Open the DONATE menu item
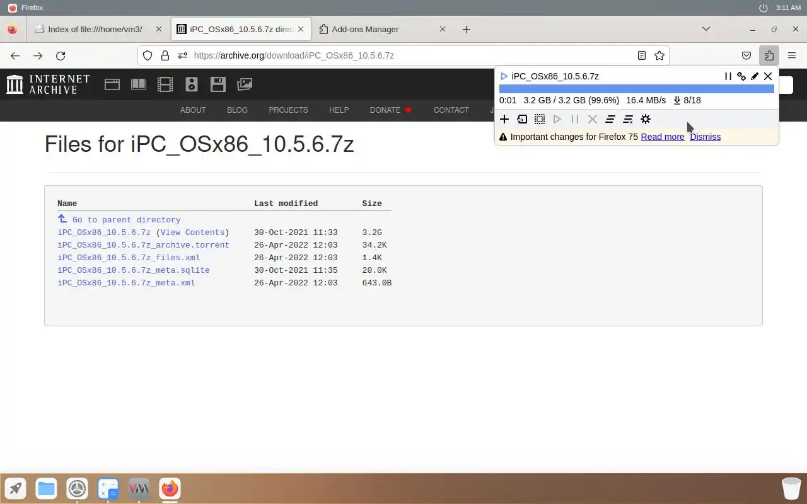The height and width of the screenshot is (504, 807). [390, 110]
